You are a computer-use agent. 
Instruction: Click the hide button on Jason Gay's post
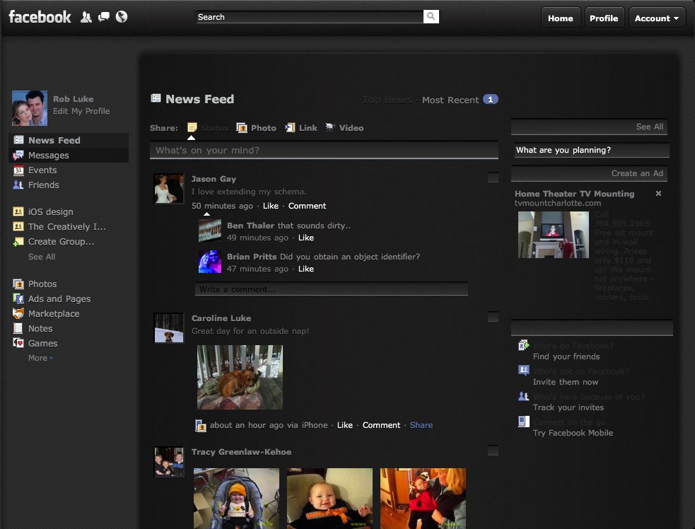pos(493,178)
